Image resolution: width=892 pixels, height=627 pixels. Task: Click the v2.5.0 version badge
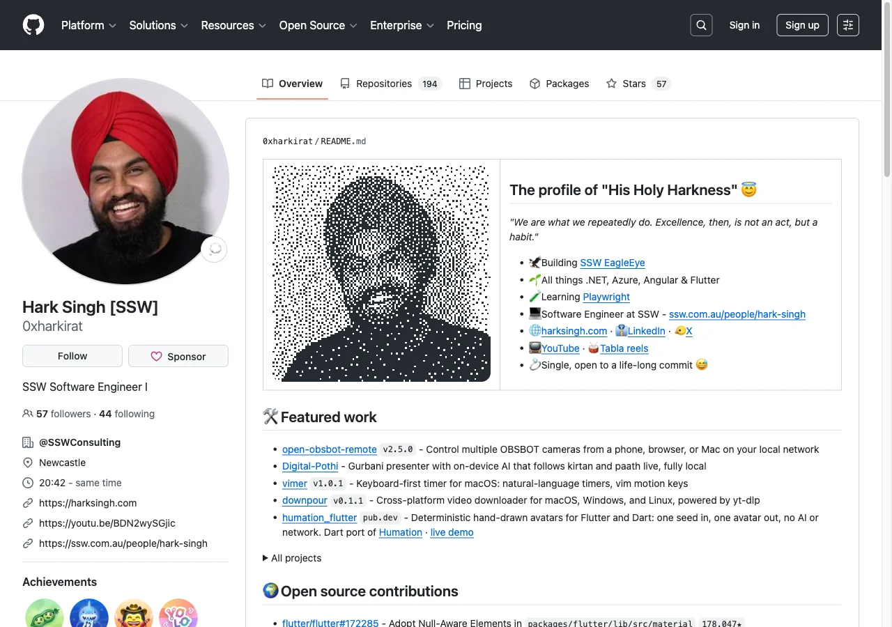tap(398, 449)
